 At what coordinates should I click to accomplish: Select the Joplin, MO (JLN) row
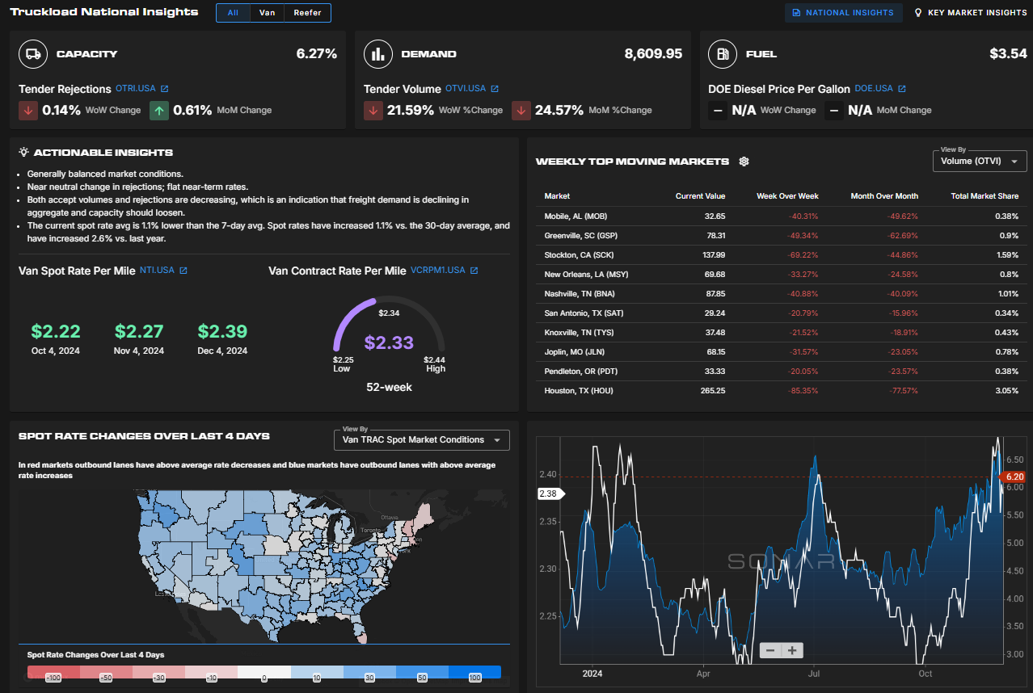click(781, 352)
